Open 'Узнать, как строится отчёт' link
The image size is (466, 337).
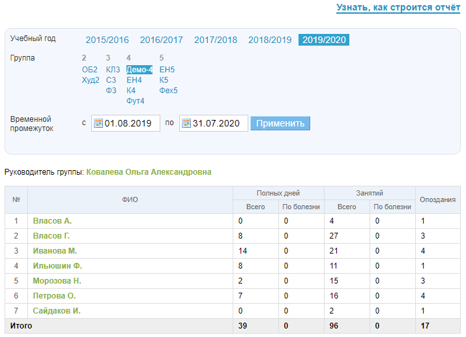tap(398, 7)
